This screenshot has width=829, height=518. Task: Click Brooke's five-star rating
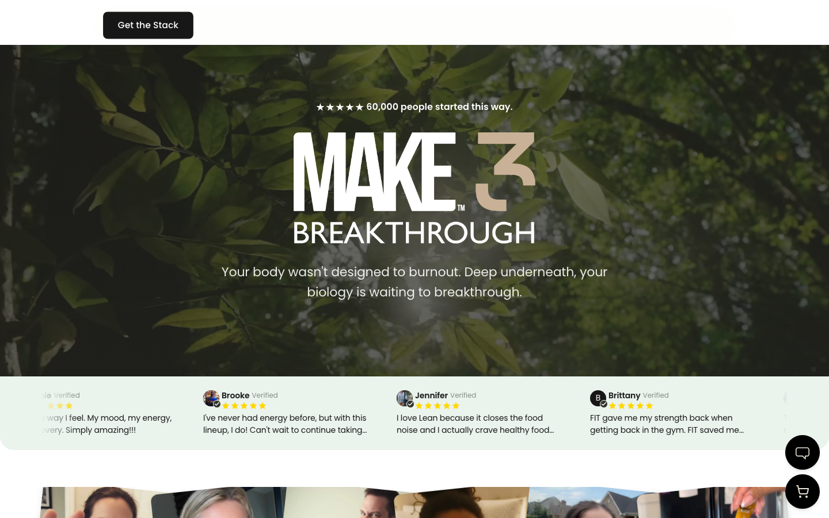[x=244, y=406]
